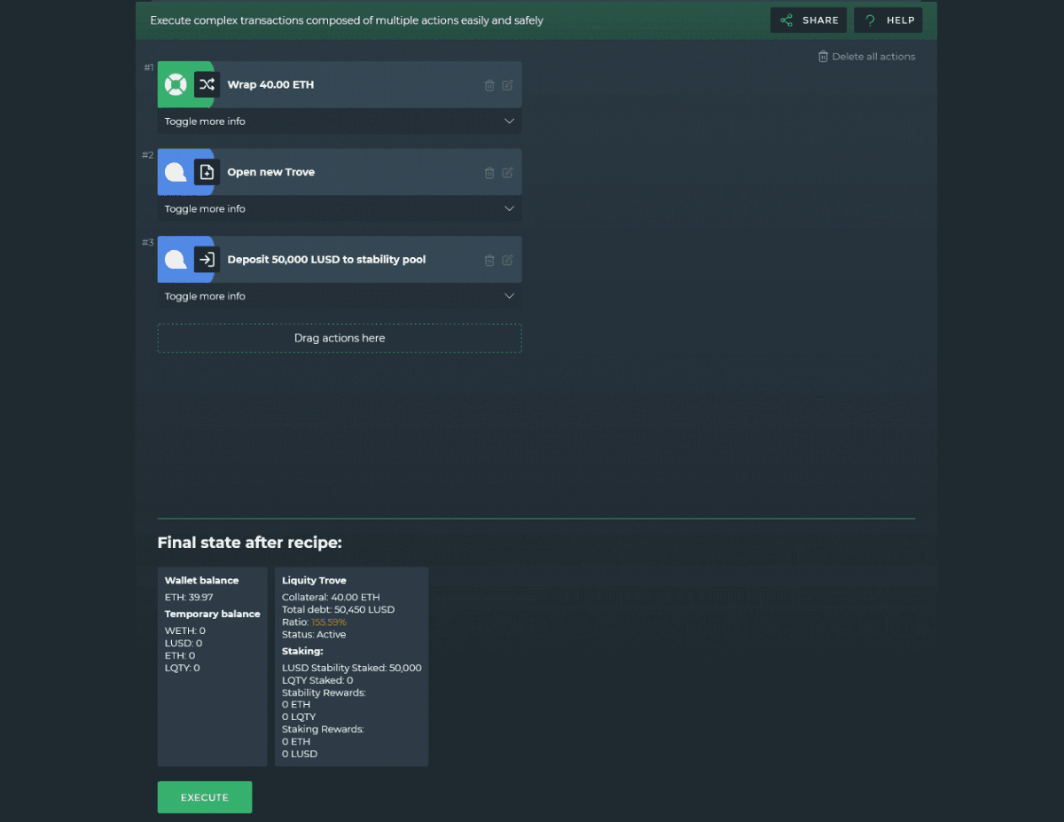Screen dimensions: 1064x822
Task: Click the Final state after recipe heading
Action: click(x=249, y=543)
